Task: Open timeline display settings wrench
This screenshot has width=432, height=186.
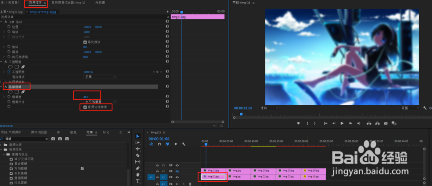Action: (x=184, y=144)
